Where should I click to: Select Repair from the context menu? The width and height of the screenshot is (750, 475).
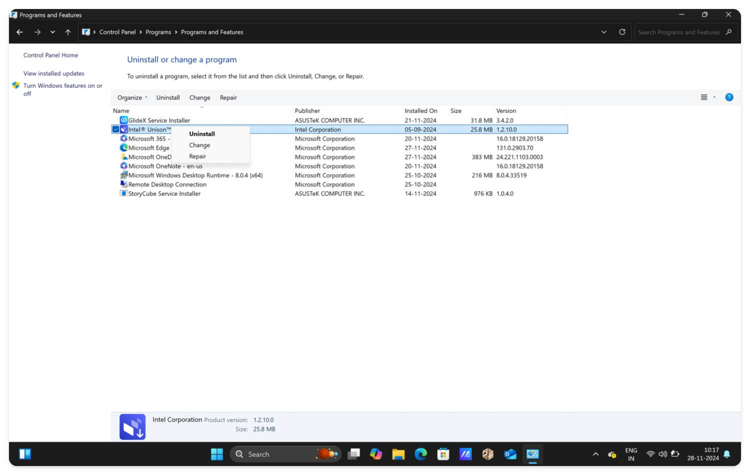197,156
